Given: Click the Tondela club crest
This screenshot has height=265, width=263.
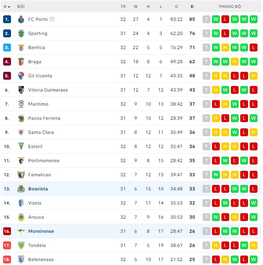Looking at the screenshot, I should point(21,245).
